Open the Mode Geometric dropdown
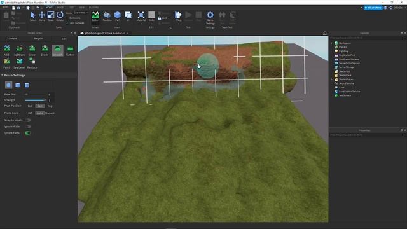 (81, 13)
